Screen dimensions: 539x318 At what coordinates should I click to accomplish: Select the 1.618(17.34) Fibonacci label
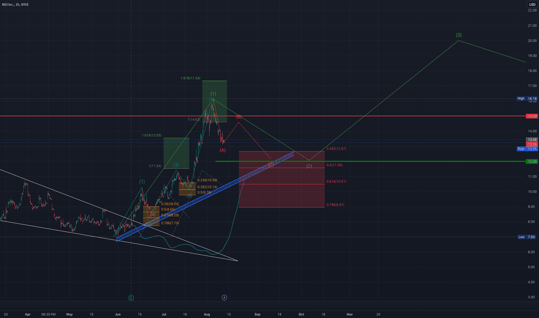point(190,78)
